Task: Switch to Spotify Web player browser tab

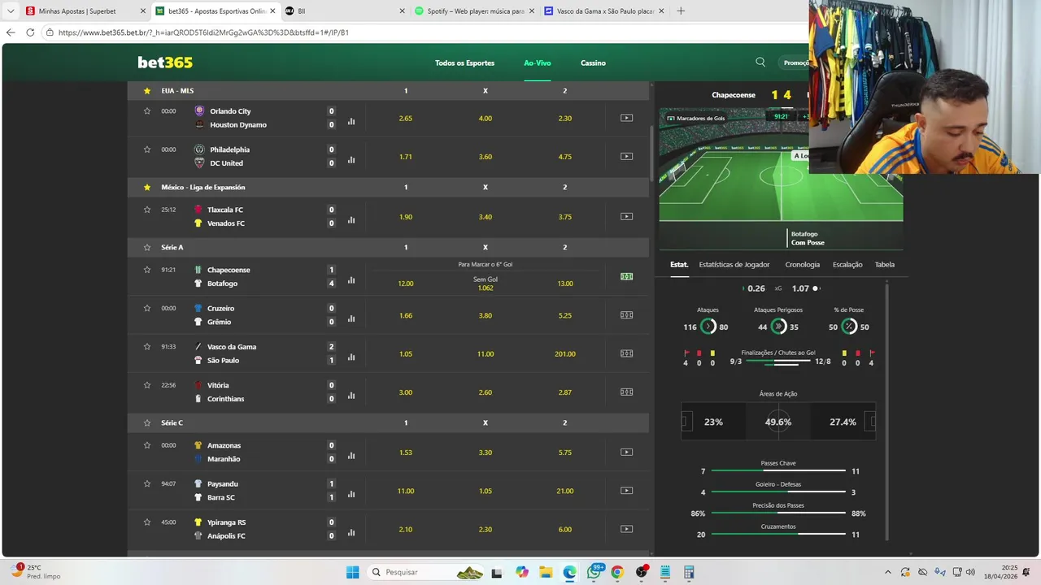Action: point(474,11)
